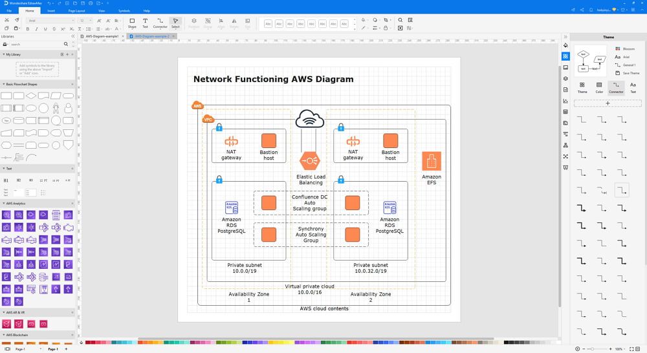The image size is (647, 353).
Task: Click the Print icon in title bar
Action: coord(91,3)
